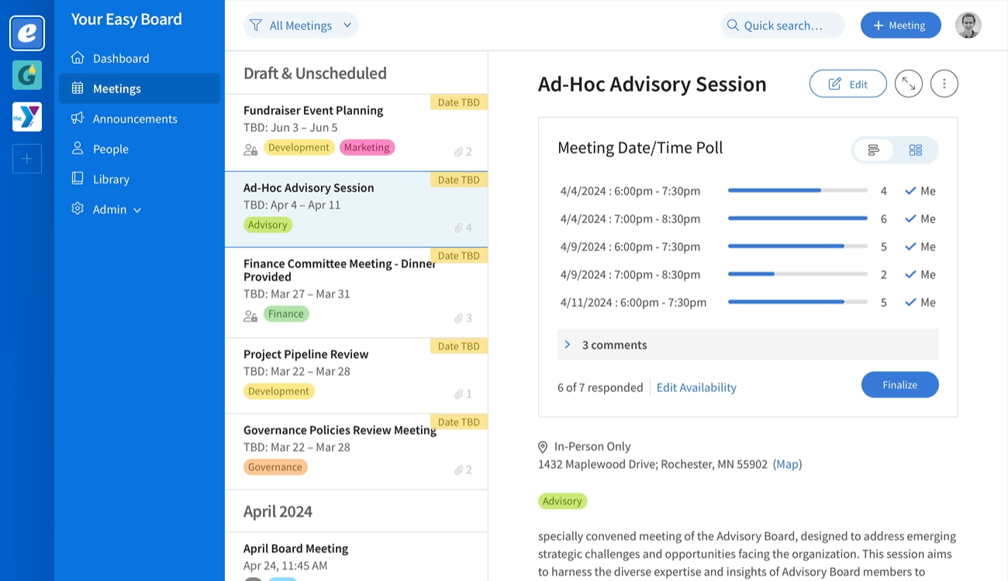Screen dimensions: 1008x581
Task: Open the All Meetings filter dropdown
Action: (x=301, y=26)
